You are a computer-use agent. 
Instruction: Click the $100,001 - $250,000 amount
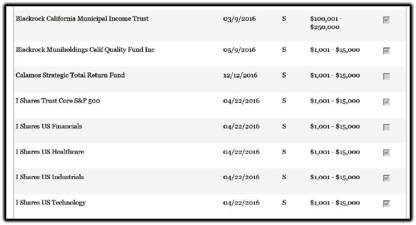[326, 23]
